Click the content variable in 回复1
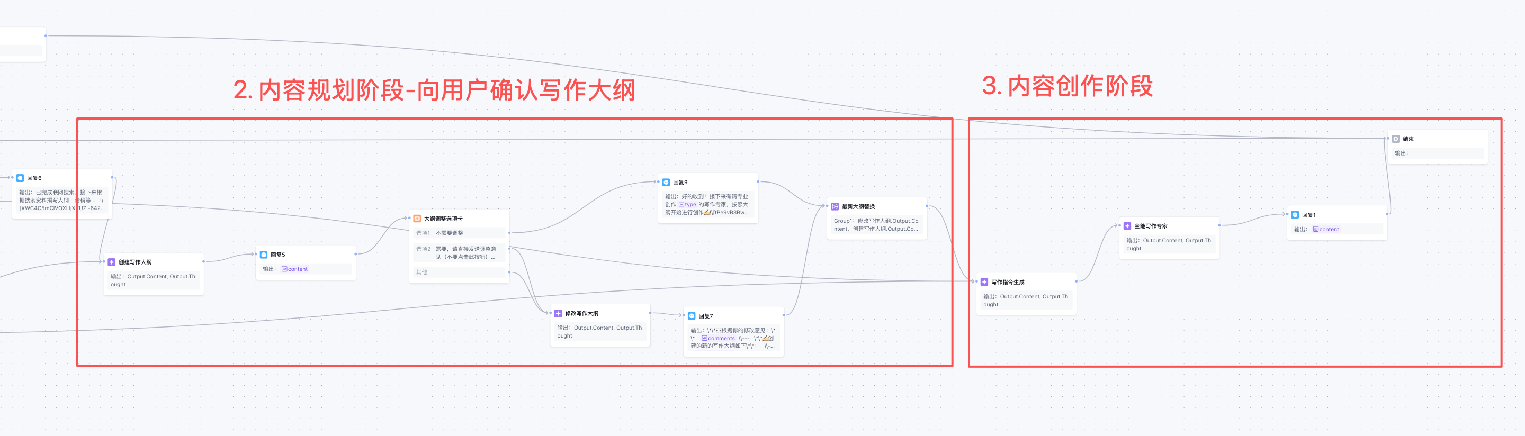 coord(1325,230)
